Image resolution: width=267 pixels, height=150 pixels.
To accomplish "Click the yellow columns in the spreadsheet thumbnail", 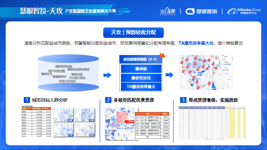I will coord(237,124).
